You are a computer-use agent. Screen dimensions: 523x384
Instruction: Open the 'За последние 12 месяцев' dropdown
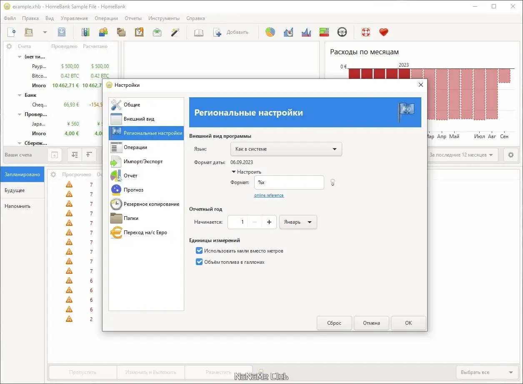(461, 155)
